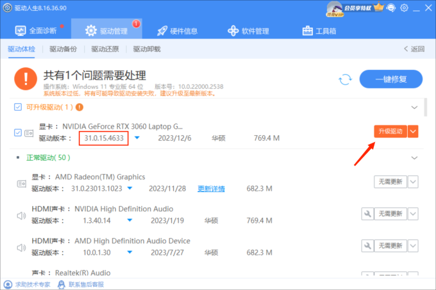Click the NVIDIA RTX 3060 graphics card icon
The height and width of the screenshot is (290, 436).
(29, 133)
